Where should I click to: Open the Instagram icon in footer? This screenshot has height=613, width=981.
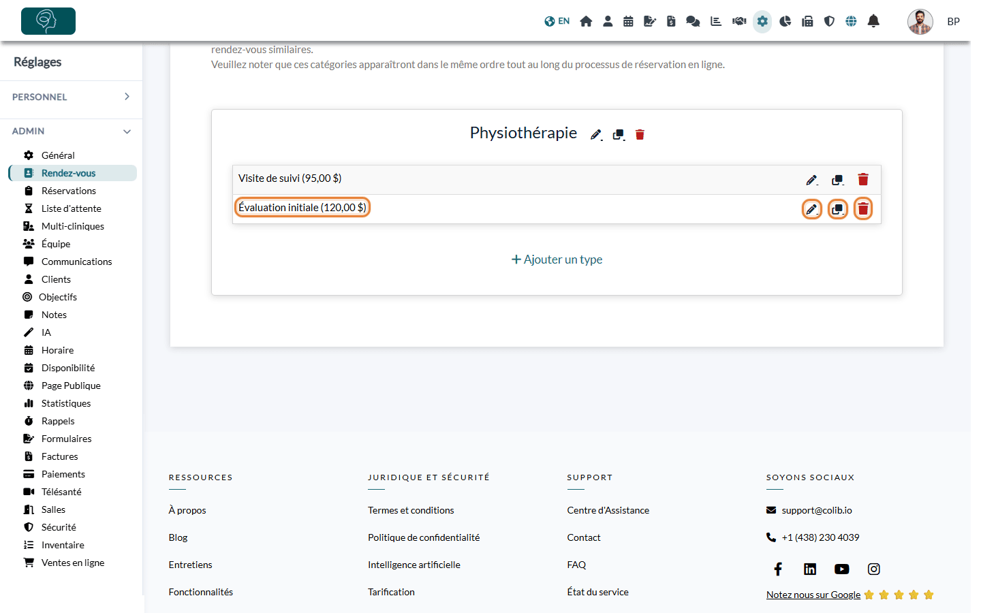click(874, 569)
